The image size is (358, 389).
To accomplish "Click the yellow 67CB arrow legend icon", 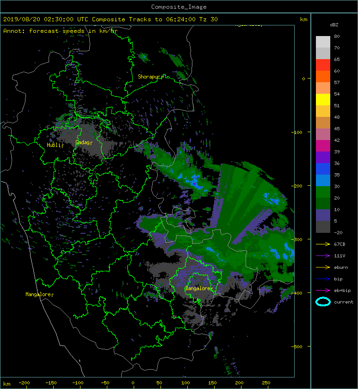I will point(323,244).
